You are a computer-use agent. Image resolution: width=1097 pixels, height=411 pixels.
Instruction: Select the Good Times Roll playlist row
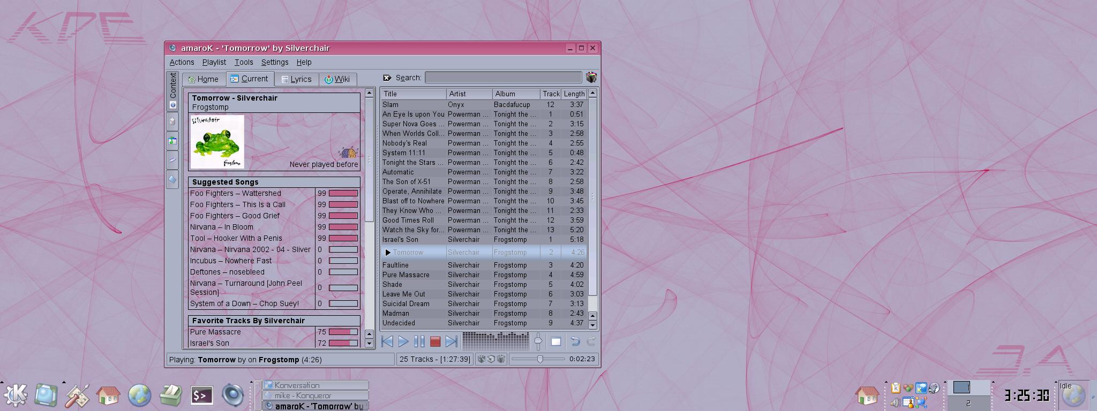(x=484, y=220)
